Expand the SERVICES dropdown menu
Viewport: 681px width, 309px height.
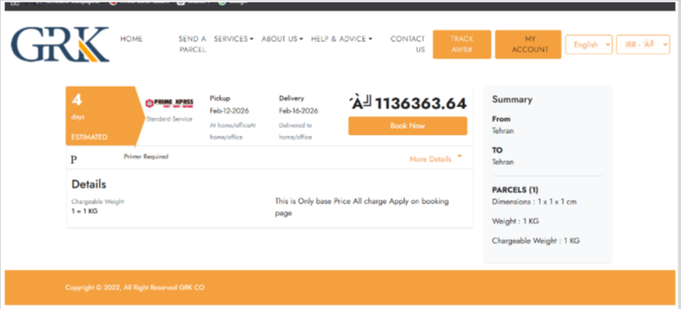click(x=234, y=39)
